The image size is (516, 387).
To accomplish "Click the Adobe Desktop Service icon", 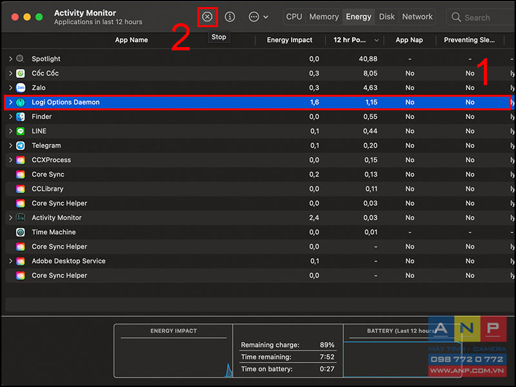I will click(21, 261).
